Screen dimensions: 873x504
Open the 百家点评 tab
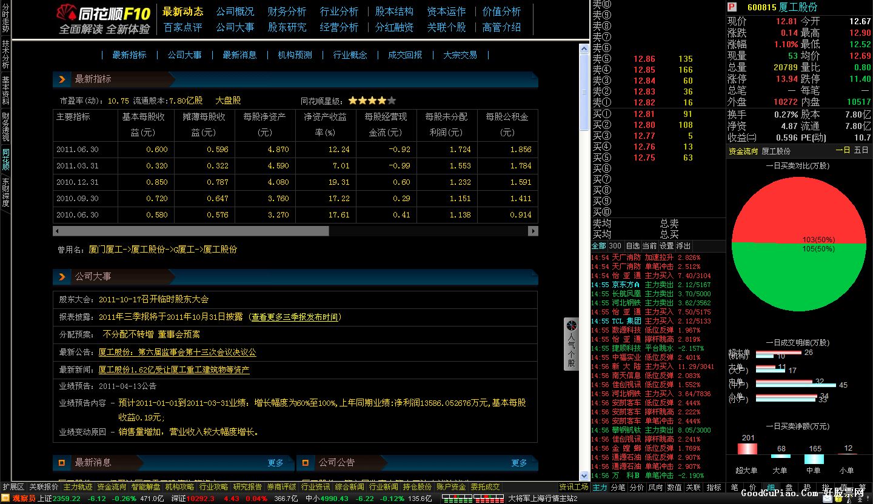point(183,27)
